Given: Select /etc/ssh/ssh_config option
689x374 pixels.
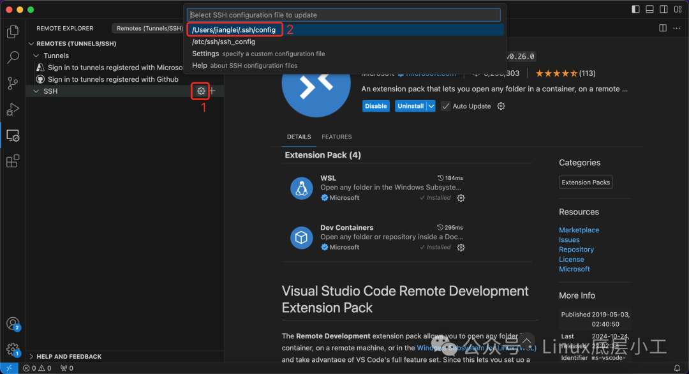Looking at the screenshot, I should pos(345,41).
